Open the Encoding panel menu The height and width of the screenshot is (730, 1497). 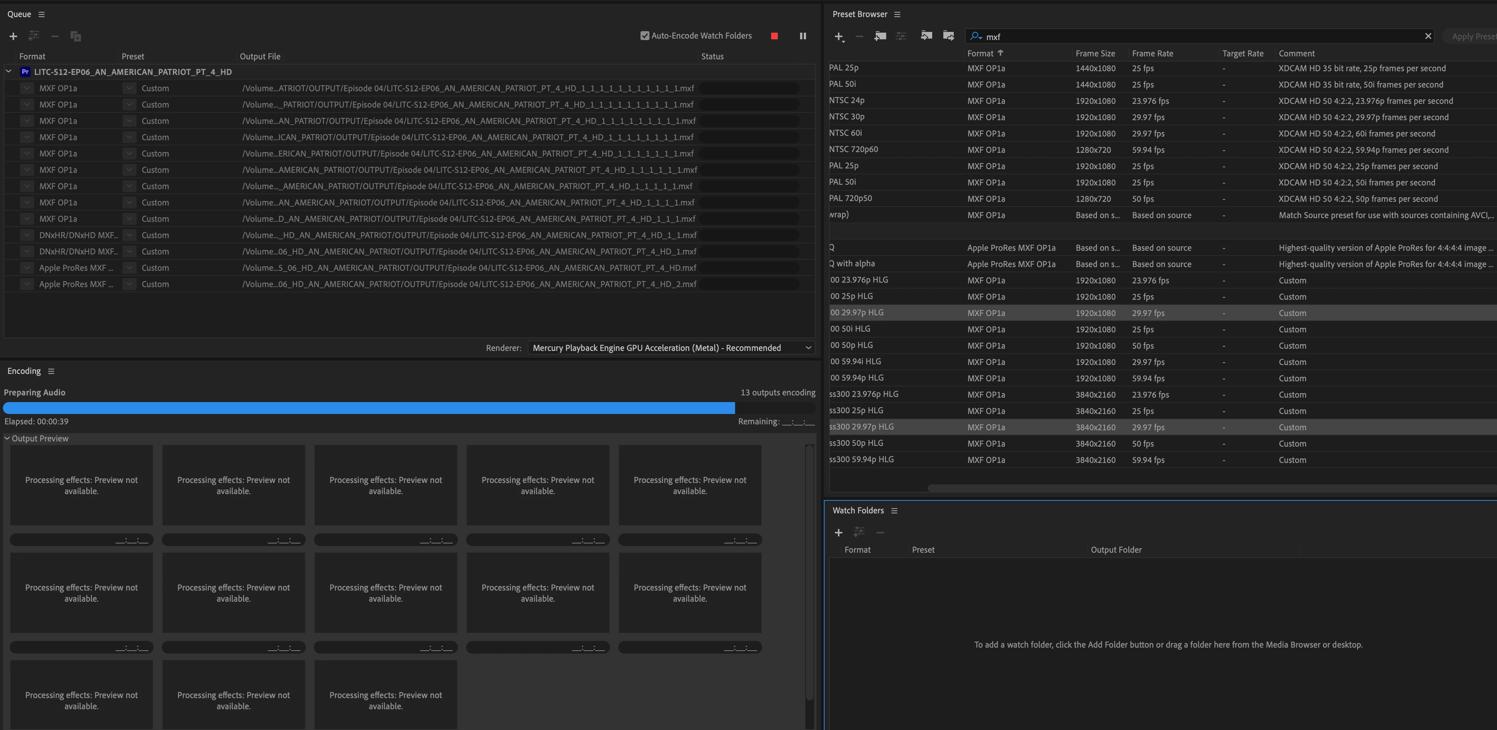51,371
